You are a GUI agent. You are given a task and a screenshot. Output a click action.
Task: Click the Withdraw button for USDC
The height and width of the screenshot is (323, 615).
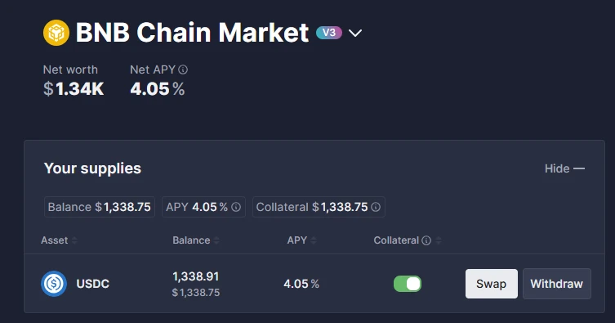point(556,284)
